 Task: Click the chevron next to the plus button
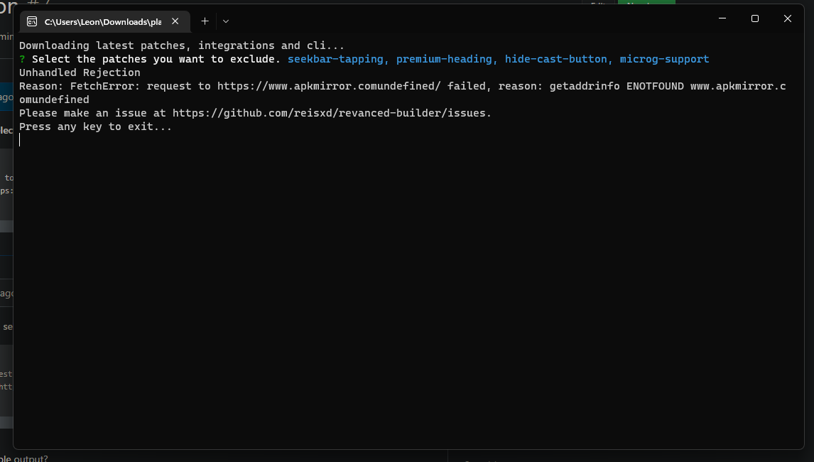(x=225, y=21)
